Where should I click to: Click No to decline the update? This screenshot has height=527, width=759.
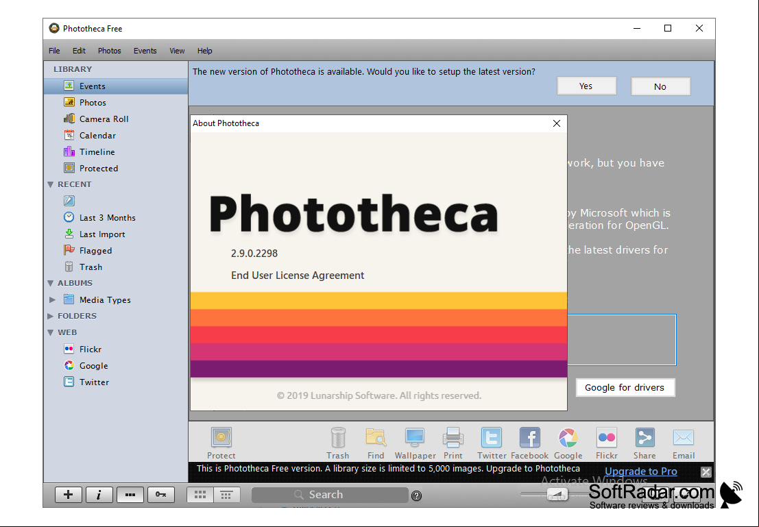tap(660, 86)
